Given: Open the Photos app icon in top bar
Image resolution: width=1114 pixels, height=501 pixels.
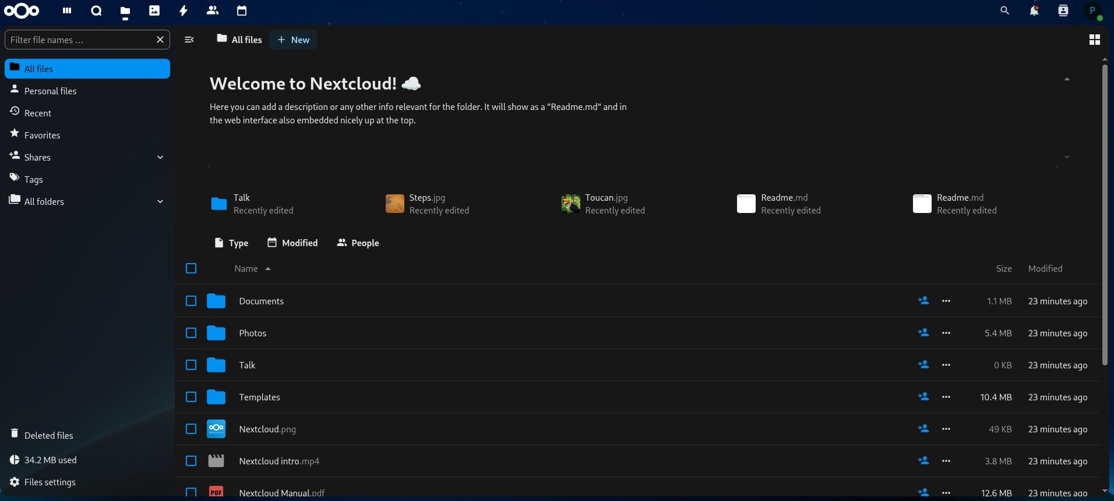Looking at the screenshot, I should (x=154, y=10).
